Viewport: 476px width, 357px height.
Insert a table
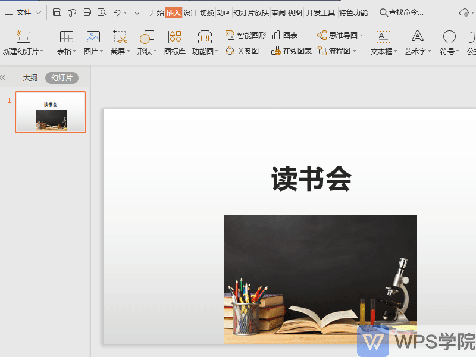[x=65, y=43]
